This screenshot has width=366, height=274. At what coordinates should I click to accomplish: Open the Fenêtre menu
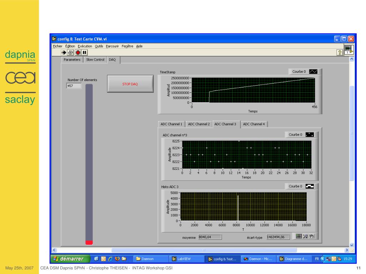pyautogui.click(x=128, y=46)
